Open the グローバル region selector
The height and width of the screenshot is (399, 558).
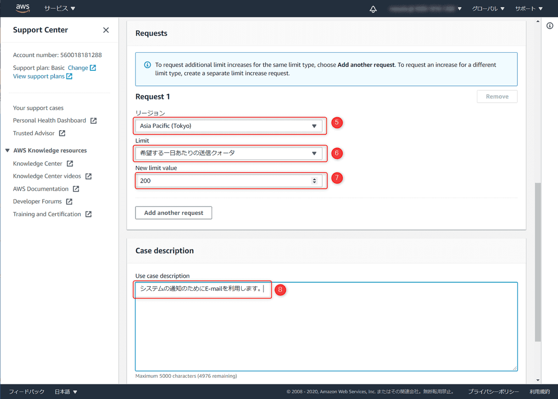[x=487, y=8]
